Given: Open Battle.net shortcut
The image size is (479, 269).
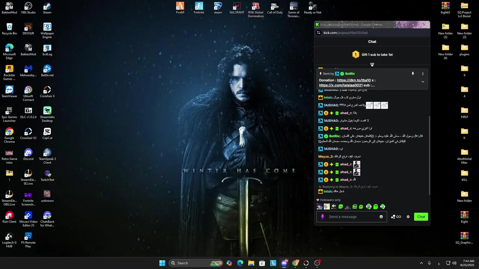Looking at the screenshot, I should click(x=47, y=71).
